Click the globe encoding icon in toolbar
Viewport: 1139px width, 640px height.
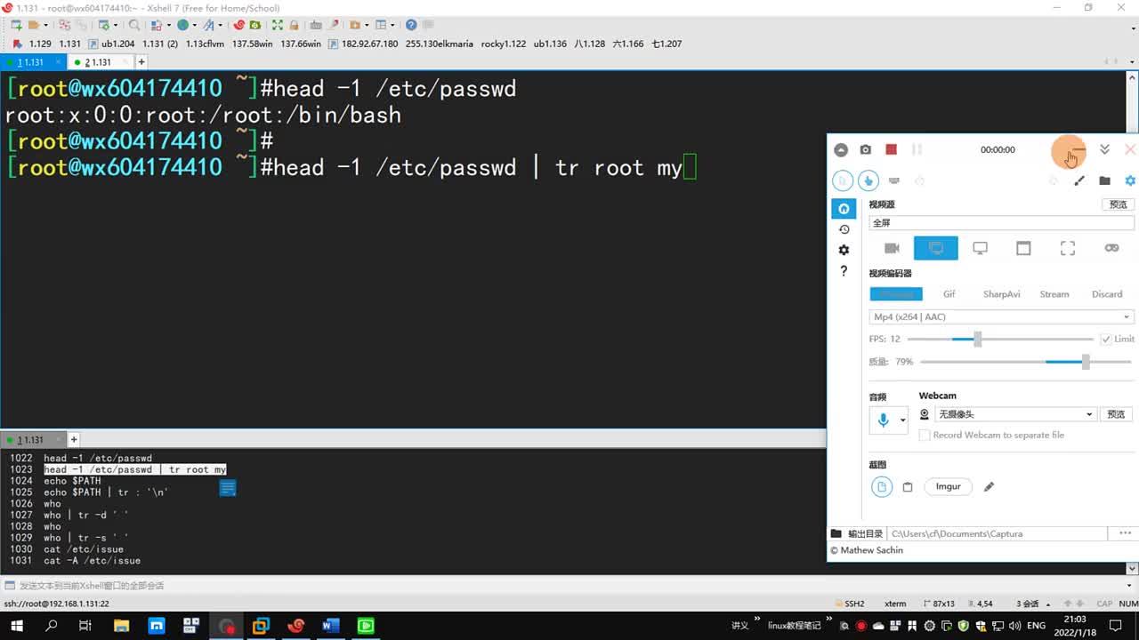(182, 25)
